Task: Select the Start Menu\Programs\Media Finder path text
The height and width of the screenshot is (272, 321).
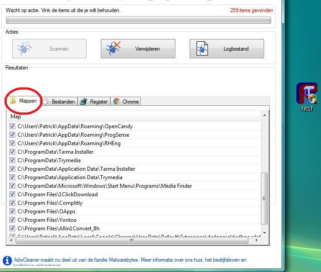Action: click(105, 186)
